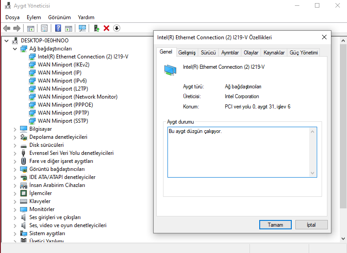Click the device tree vertical scrollbar thumb
Screen dimensions: 347x253
pyautogui.click(x=343, y=126)
